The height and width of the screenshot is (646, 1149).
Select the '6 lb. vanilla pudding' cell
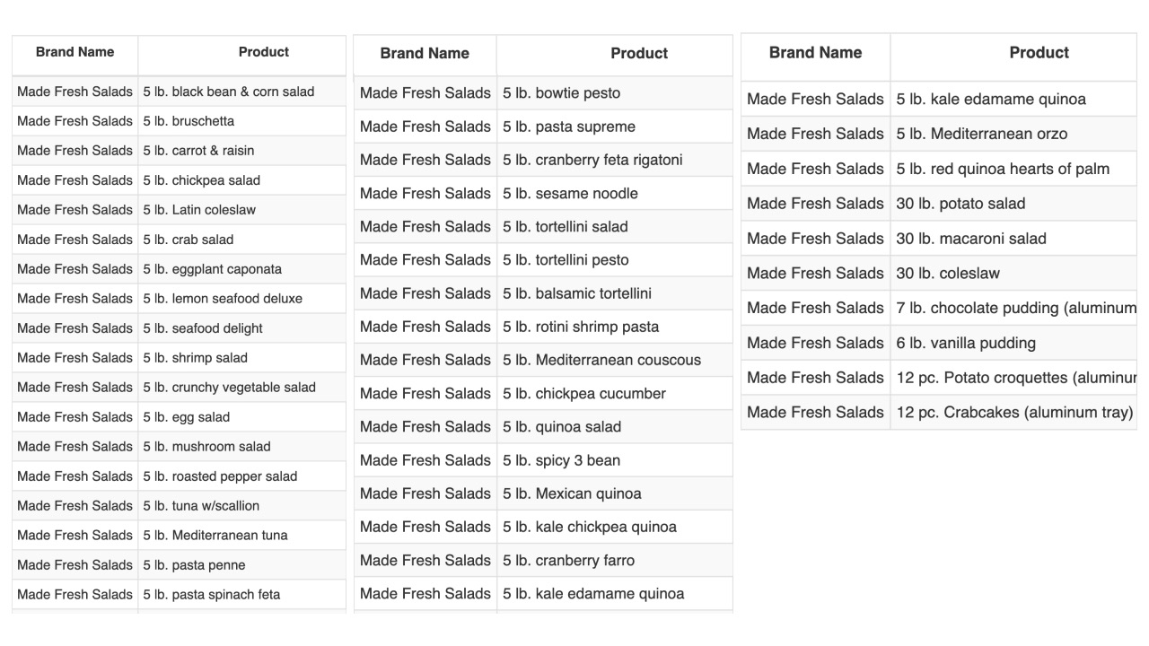click(x=1013, y=343)
